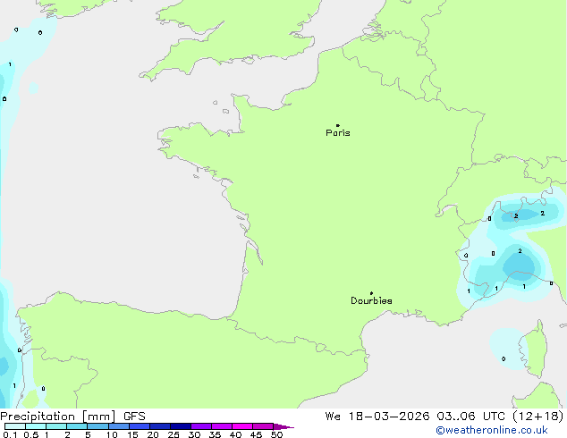Pick the legend swatch between 25 and 30
Image resolution: width=567 pixels, height=438 pixels.
tap(180, 426)
